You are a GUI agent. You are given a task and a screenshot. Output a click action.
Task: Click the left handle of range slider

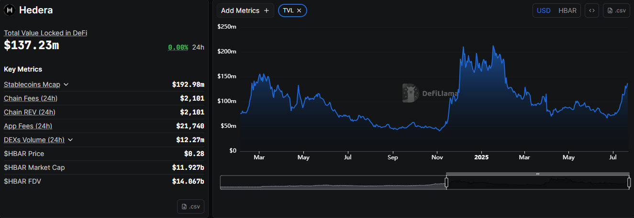click(446, 182)
